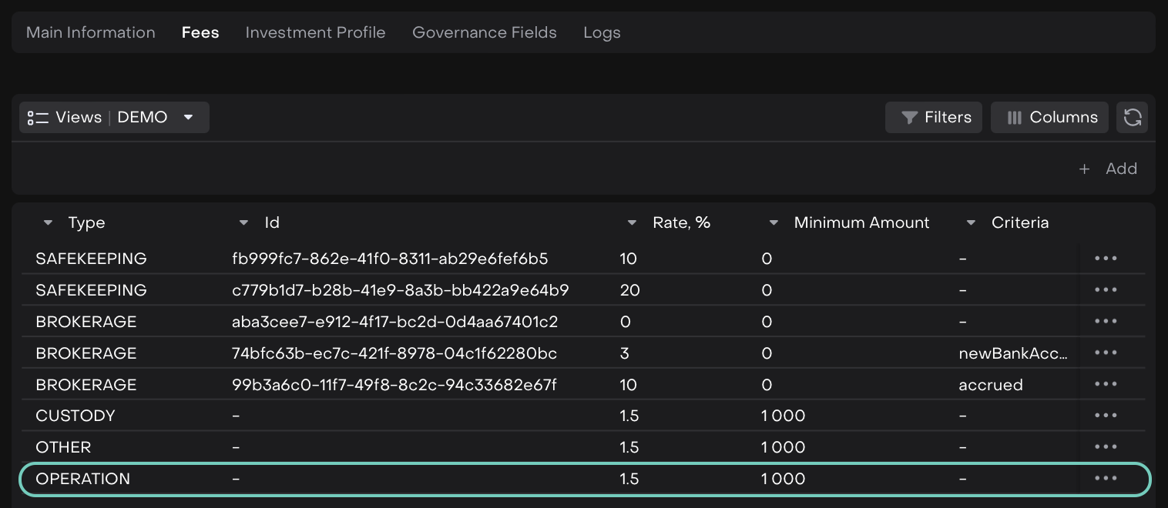Open three-dot menu for OPERATION row
Viewport: 1168px width, 508px height.
(1106, 479)
